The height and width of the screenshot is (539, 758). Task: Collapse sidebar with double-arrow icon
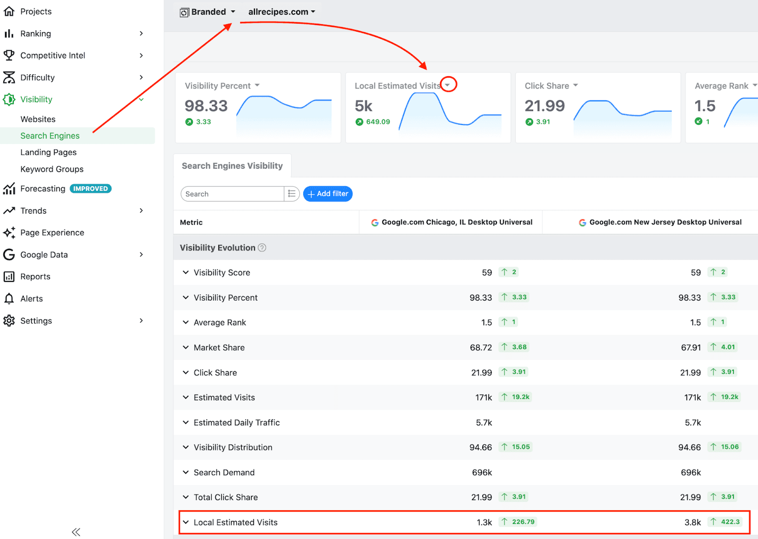point(76,532)
